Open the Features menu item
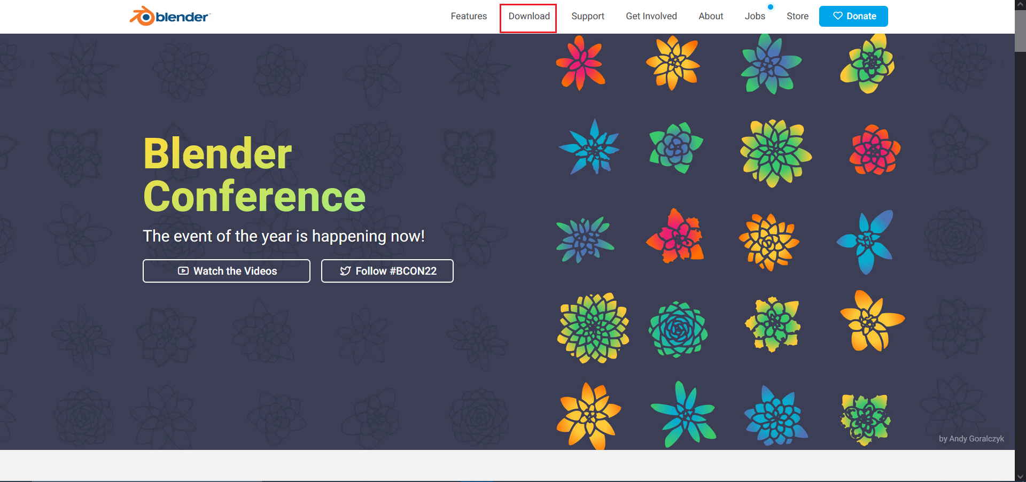The height and width of the screenshot is (482, 1026). [x=469, y=16]
